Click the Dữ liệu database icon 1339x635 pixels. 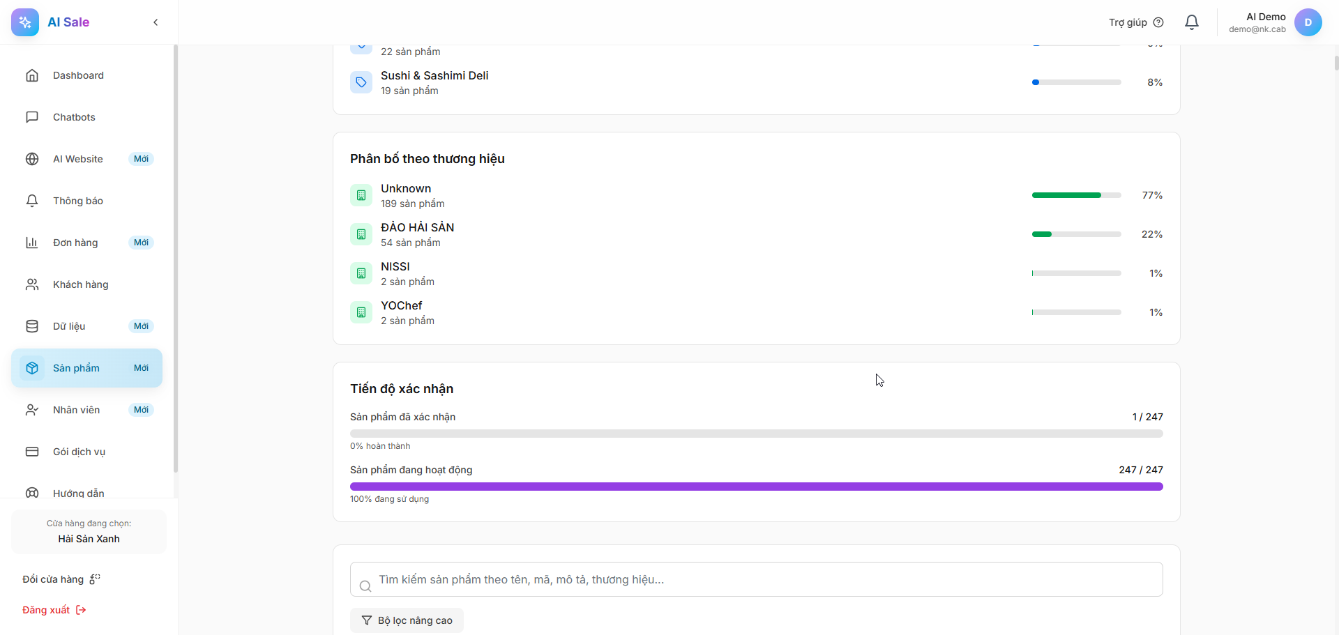pyautogui.click(x=32, y=326)
